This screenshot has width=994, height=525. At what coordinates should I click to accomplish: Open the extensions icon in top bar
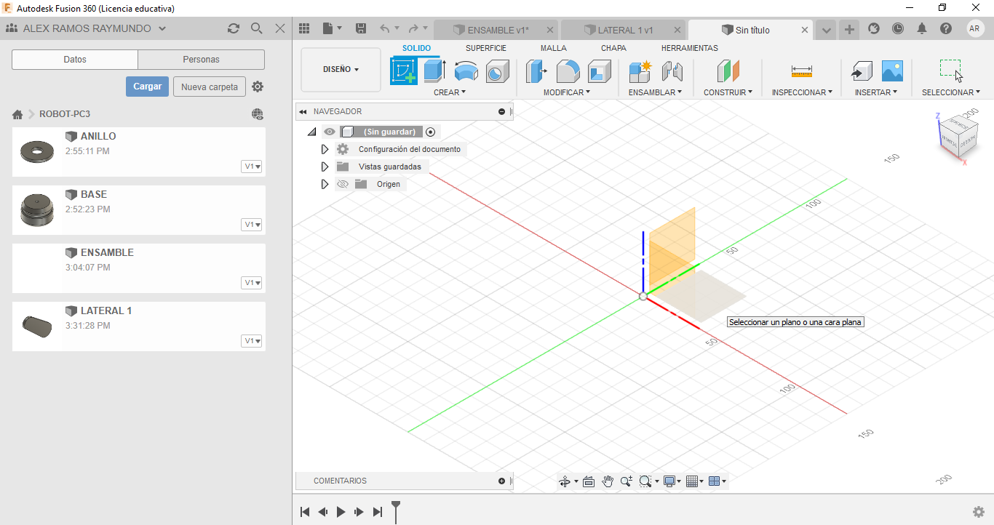point(874,28)
